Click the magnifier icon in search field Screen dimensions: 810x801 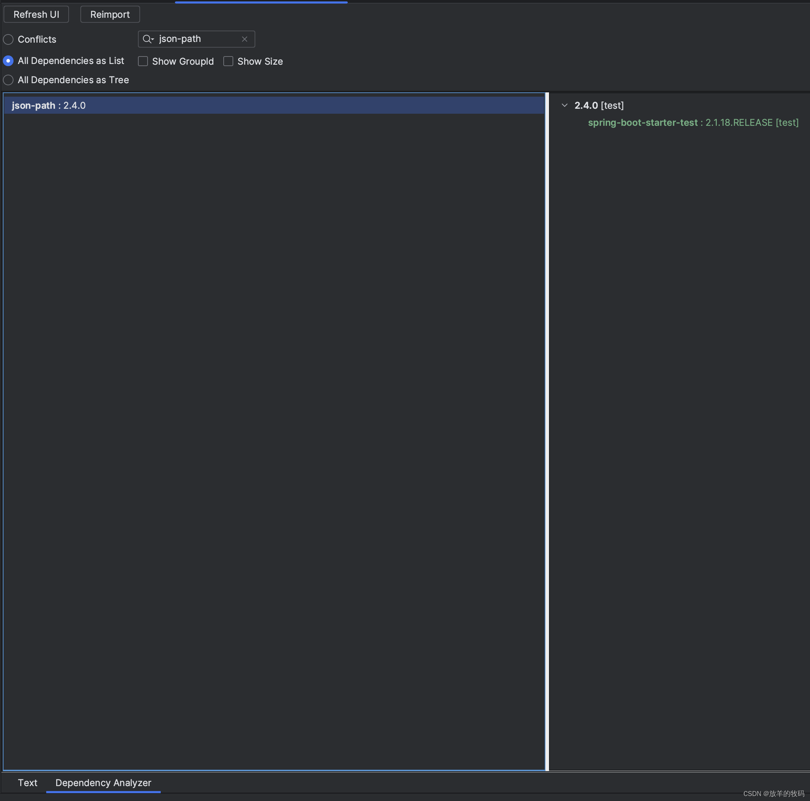tap(146, 38)
